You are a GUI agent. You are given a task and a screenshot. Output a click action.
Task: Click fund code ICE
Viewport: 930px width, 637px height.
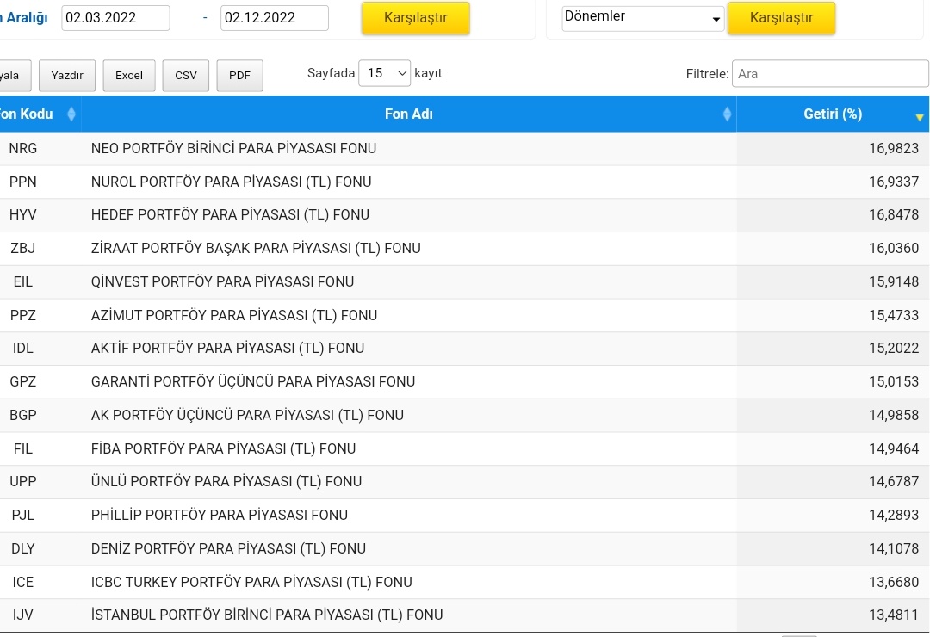[23, 582]
